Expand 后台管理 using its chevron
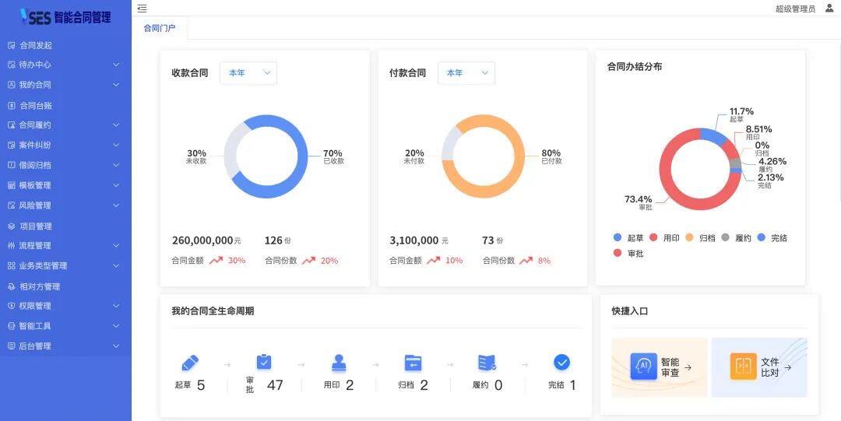 point(116,346)
